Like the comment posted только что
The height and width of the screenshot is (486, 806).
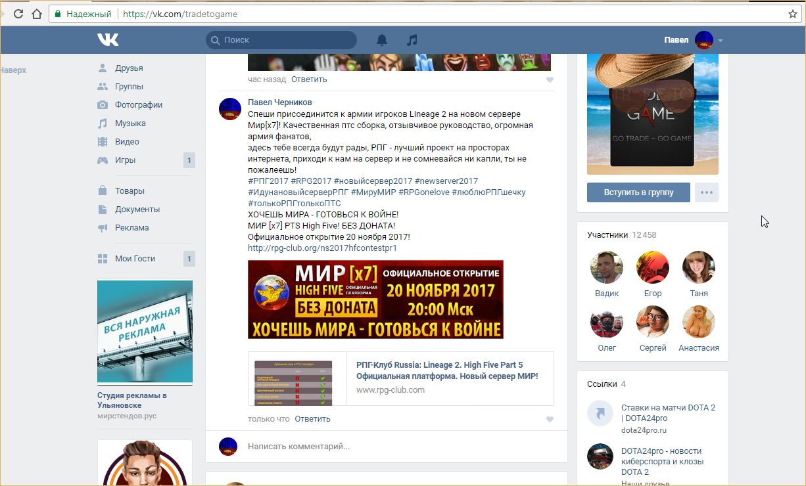pyautogui.click(x=550, y=420)
